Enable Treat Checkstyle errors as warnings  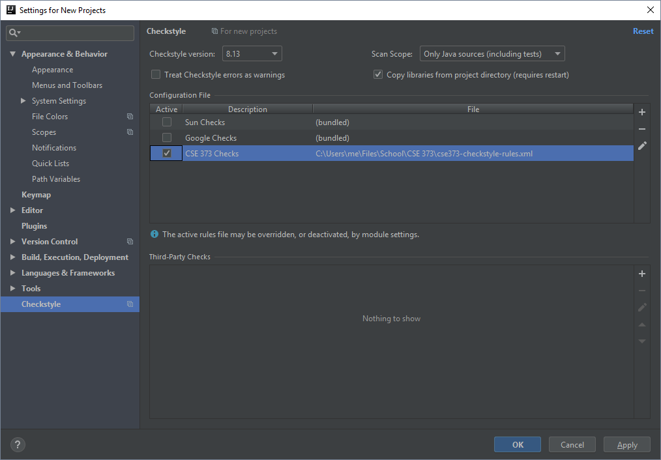click(x=155, y=74)
